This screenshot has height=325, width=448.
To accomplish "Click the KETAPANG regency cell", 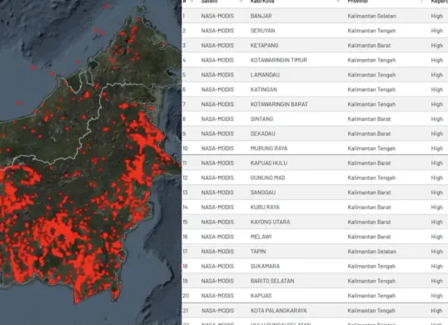I will [264, 46].
